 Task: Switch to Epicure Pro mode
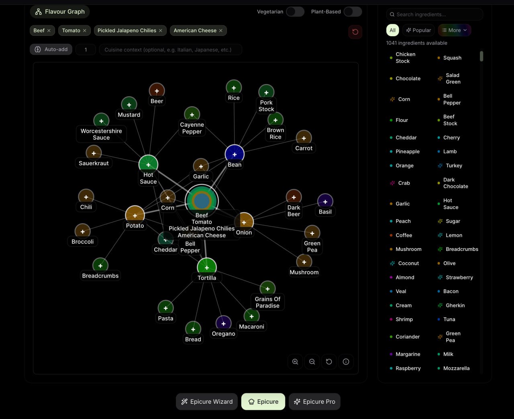tap(314, 401)
